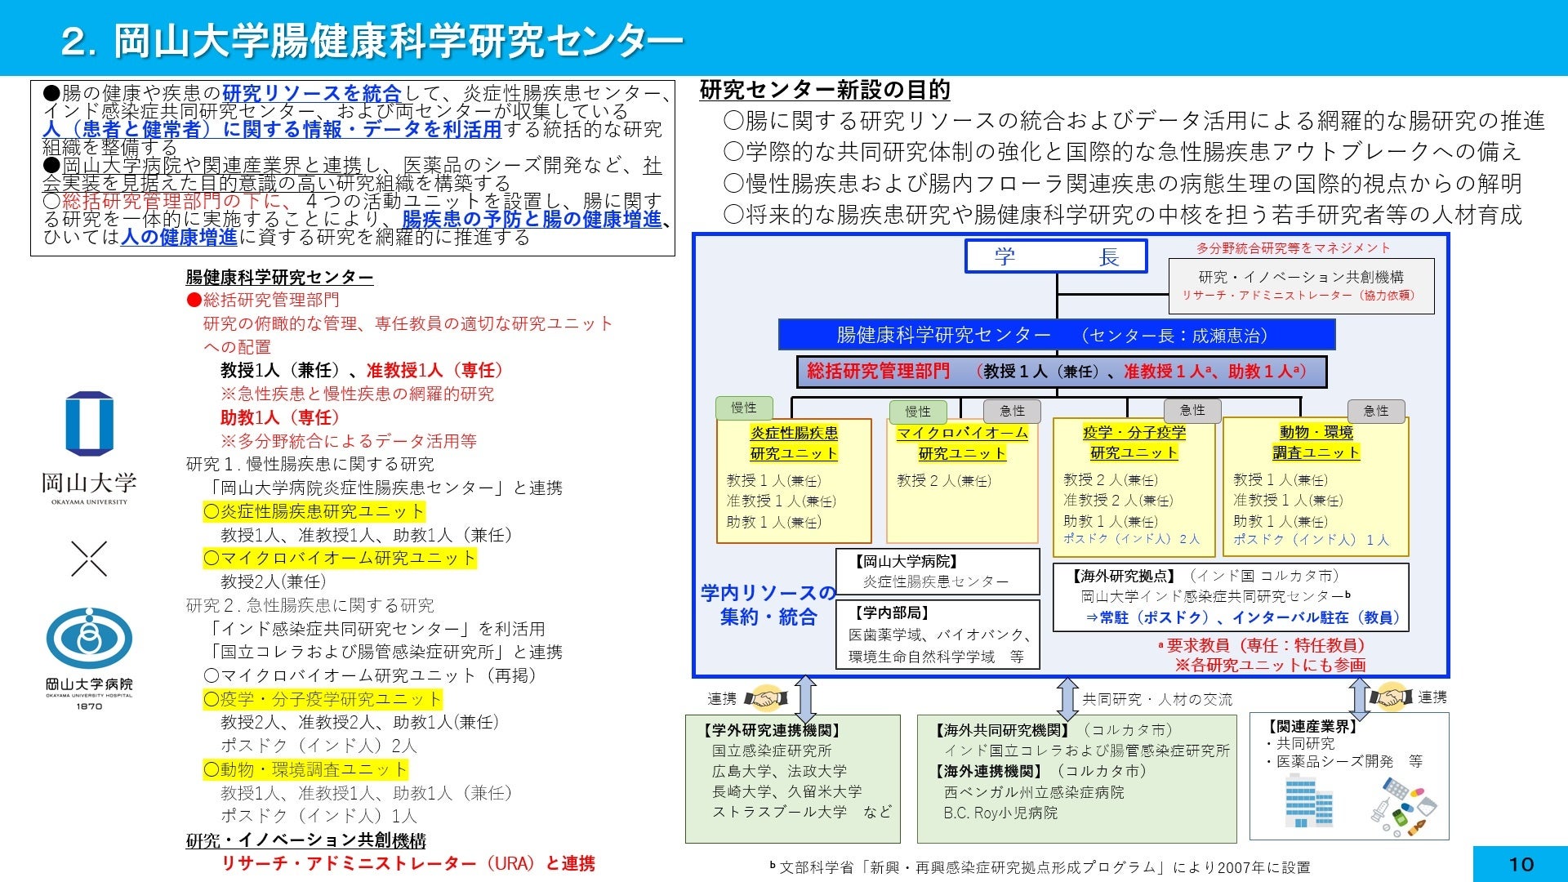Click the 腸疾患の予防と腸の健康増進 underlined text
The height and width of the screenshot is (882, 1568).
[531, 219]
